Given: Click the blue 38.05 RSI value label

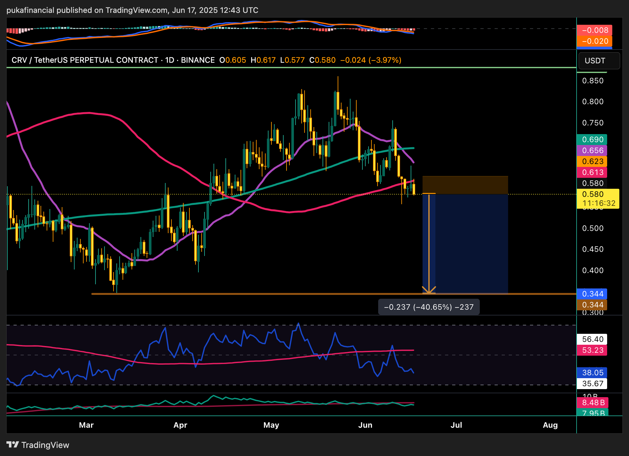Looking at the screenshot, I should [x=592, y=373].
